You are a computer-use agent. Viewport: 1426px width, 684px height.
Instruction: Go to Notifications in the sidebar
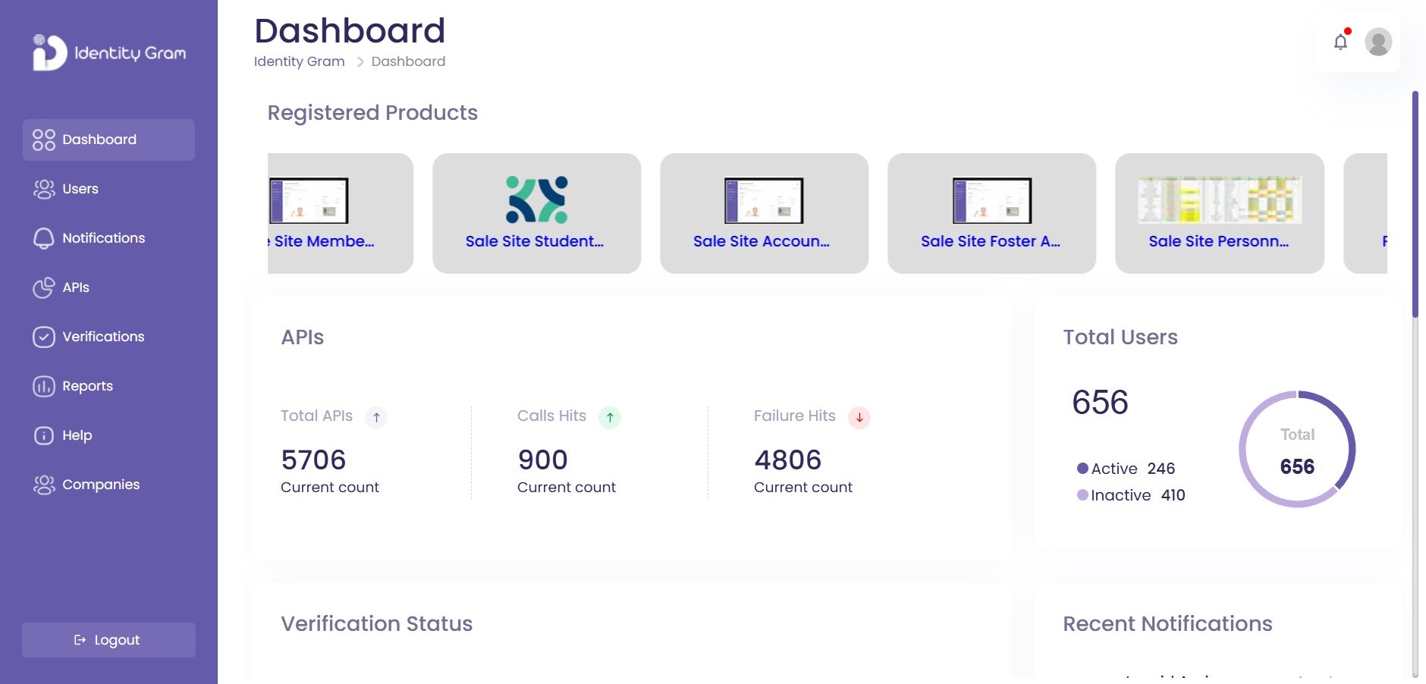(x=103, y=238)
